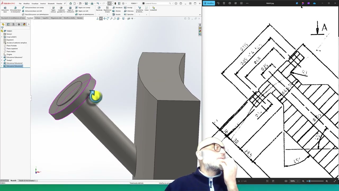
Task: Switch to the Schizzo tab
Action: pos(38,18)
